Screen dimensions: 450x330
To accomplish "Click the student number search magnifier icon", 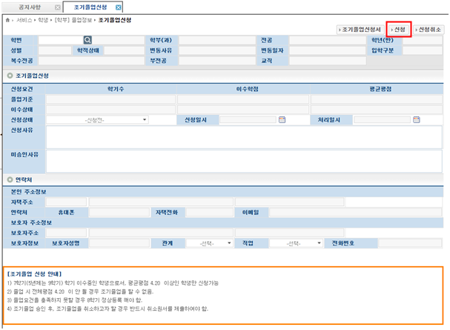I will pyautogui.click(x=87, y=40).
